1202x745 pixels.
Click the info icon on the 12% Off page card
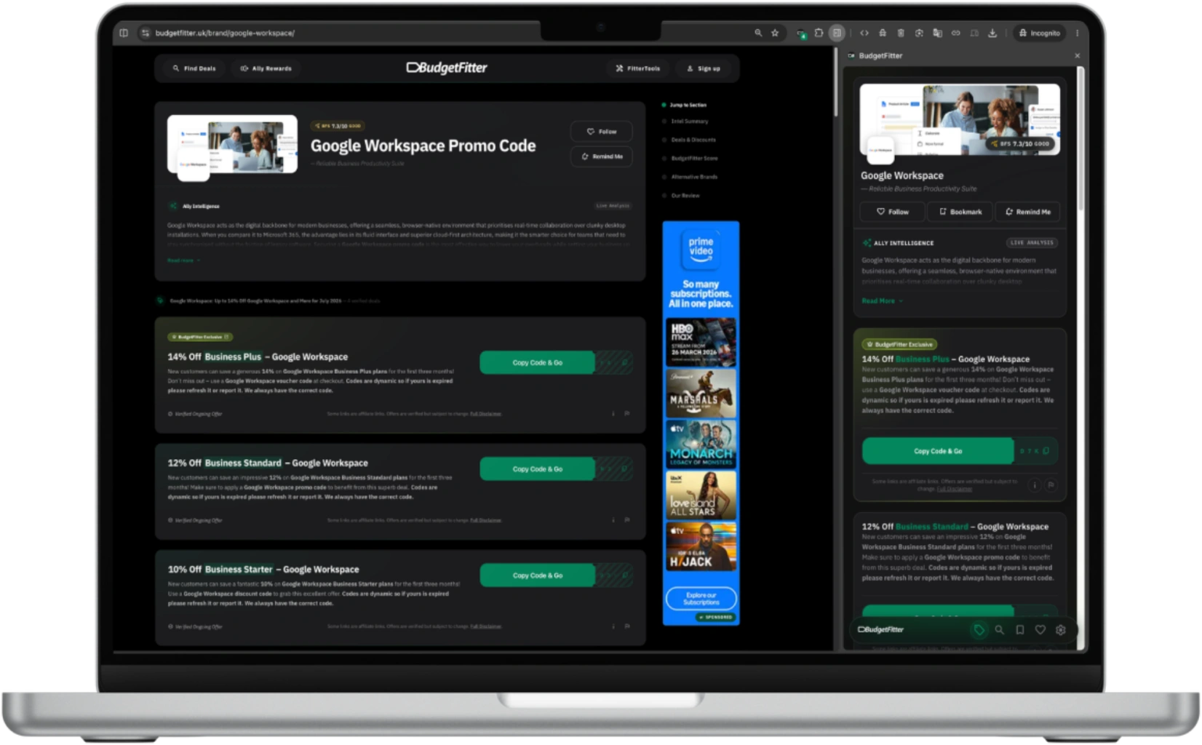(613, 519)
